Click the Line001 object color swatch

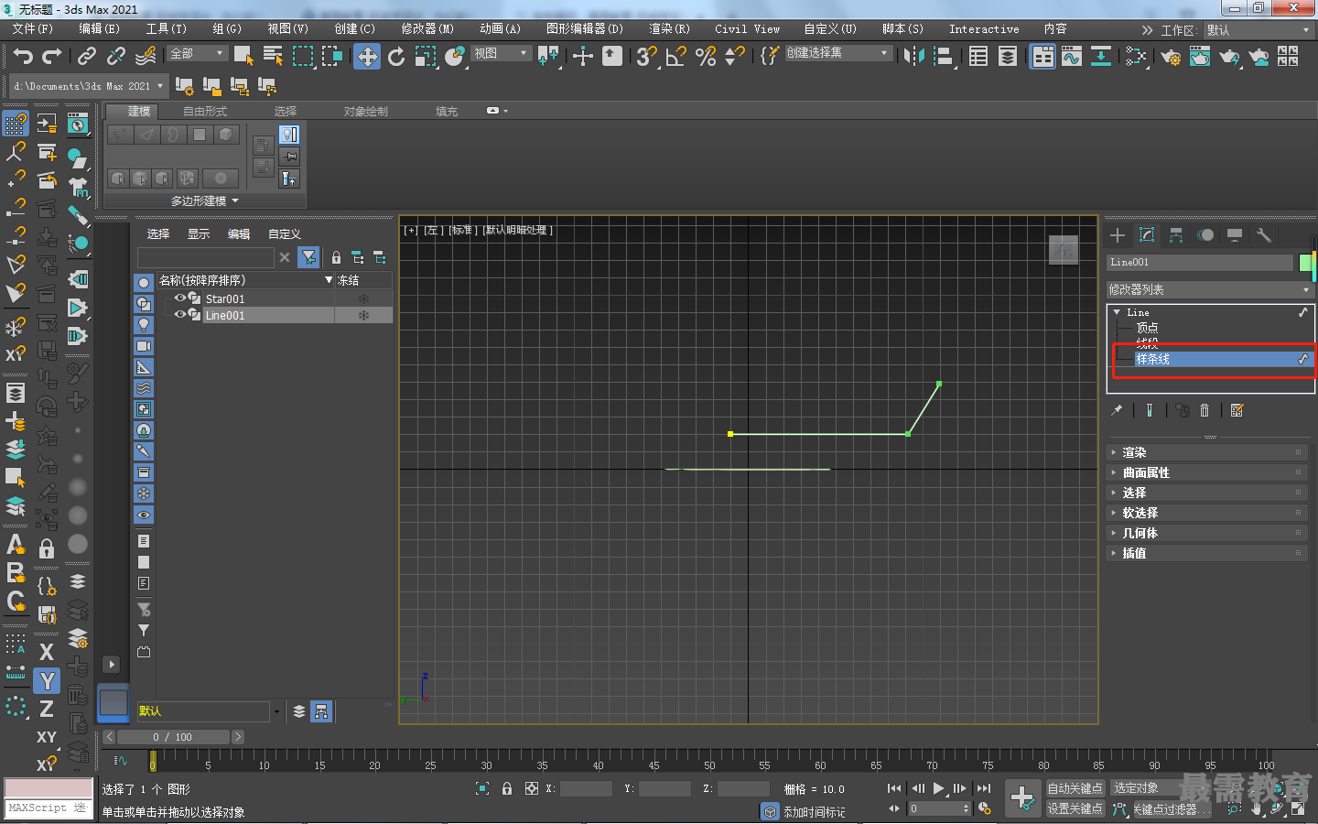(1306, 263)
